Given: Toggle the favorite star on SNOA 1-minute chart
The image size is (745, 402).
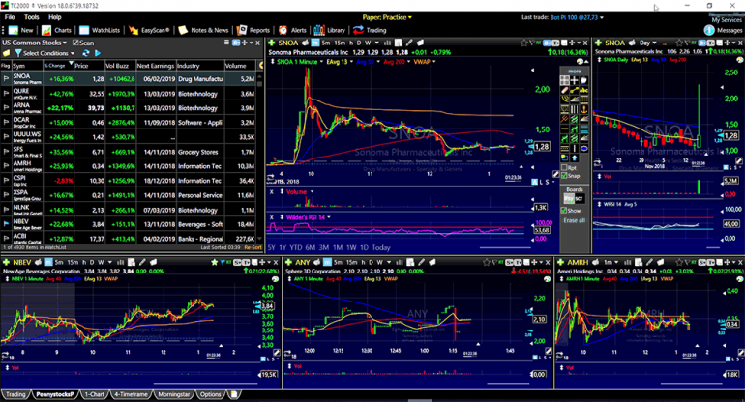Looking at the screenshot, I should click(523, 43).
